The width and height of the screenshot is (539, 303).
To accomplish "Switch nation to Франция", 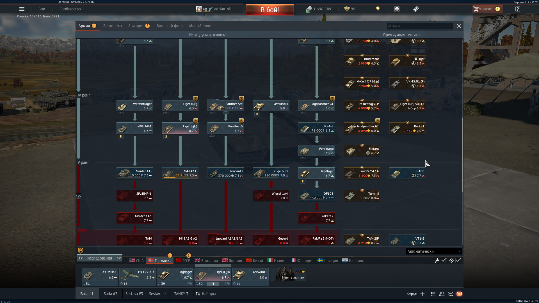I will tap(302, 261).
